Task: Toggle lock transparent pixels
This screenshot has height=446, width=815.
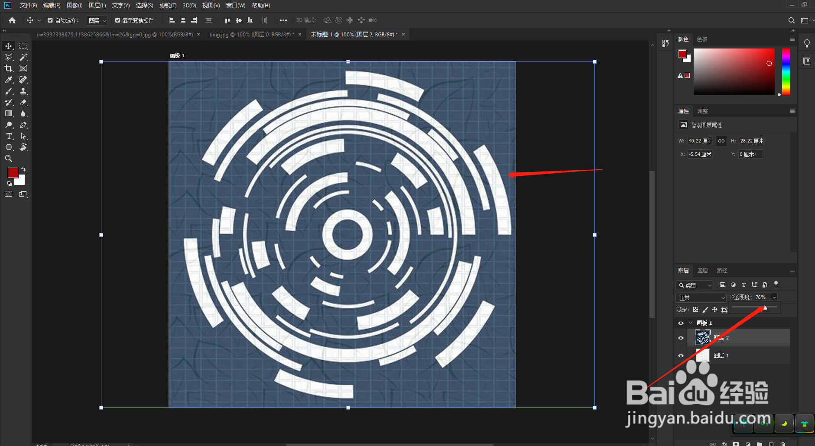Action: coord(695,310)
